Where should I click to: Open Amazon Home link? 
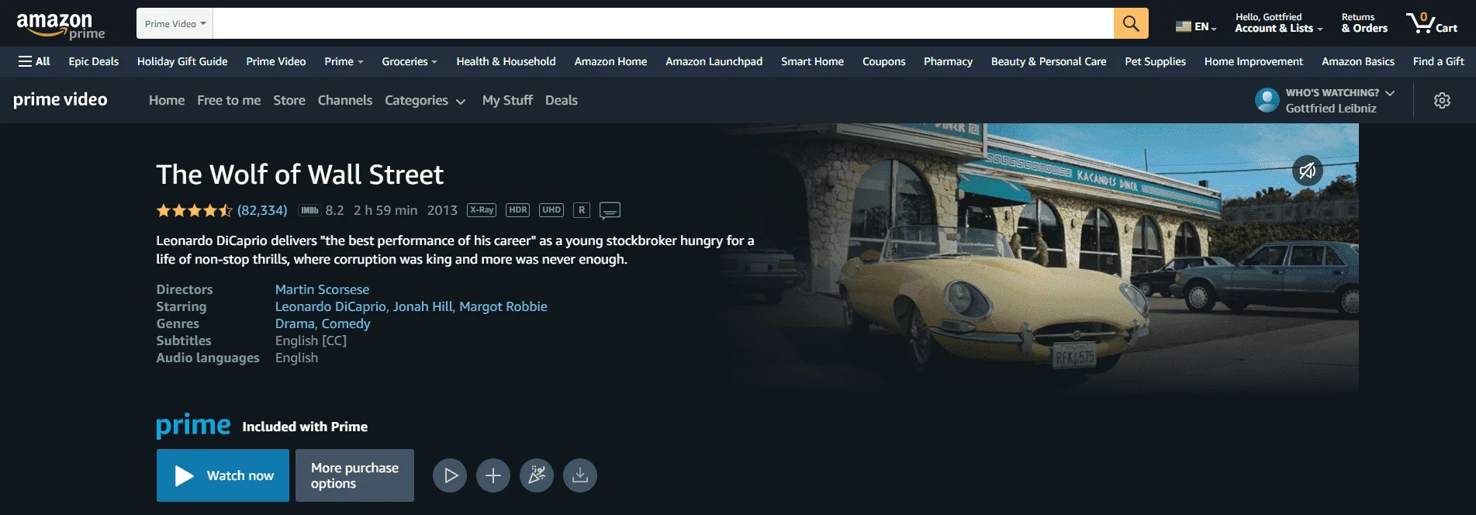pyautogui.click(x=610, y=61)
